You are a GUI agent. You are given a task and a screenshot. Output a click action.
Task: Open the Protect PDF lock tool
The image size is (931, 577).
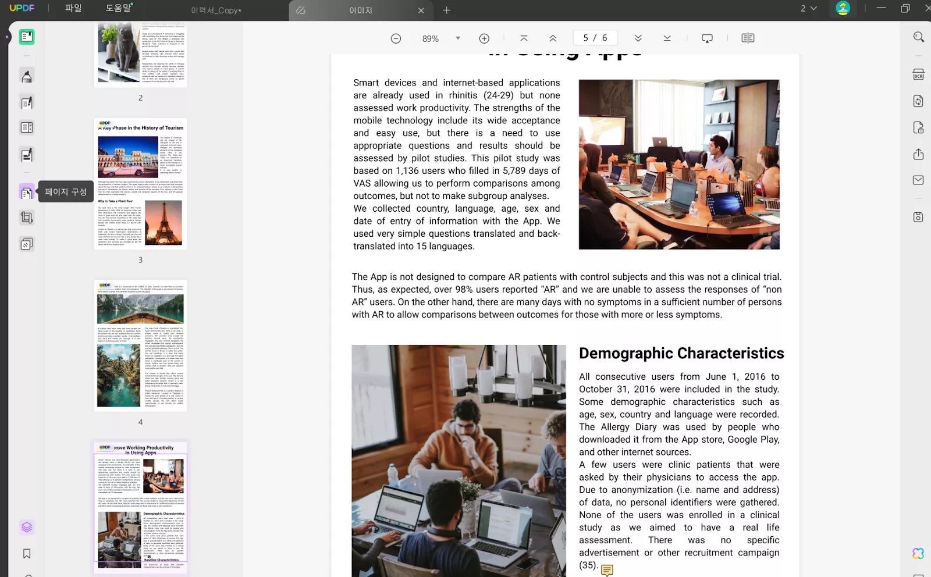point(918,128)
